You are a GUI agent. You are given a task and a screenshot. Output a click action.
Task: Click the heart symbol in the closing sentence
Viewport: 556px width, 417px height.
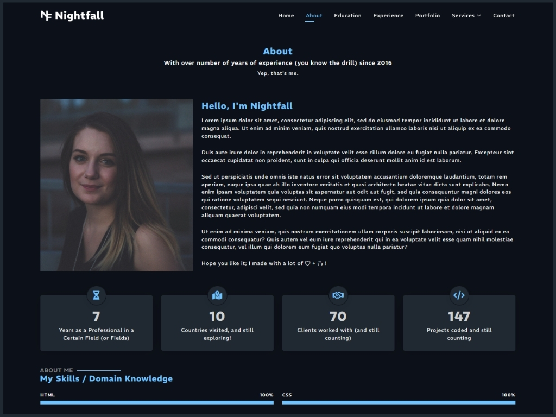307,263
